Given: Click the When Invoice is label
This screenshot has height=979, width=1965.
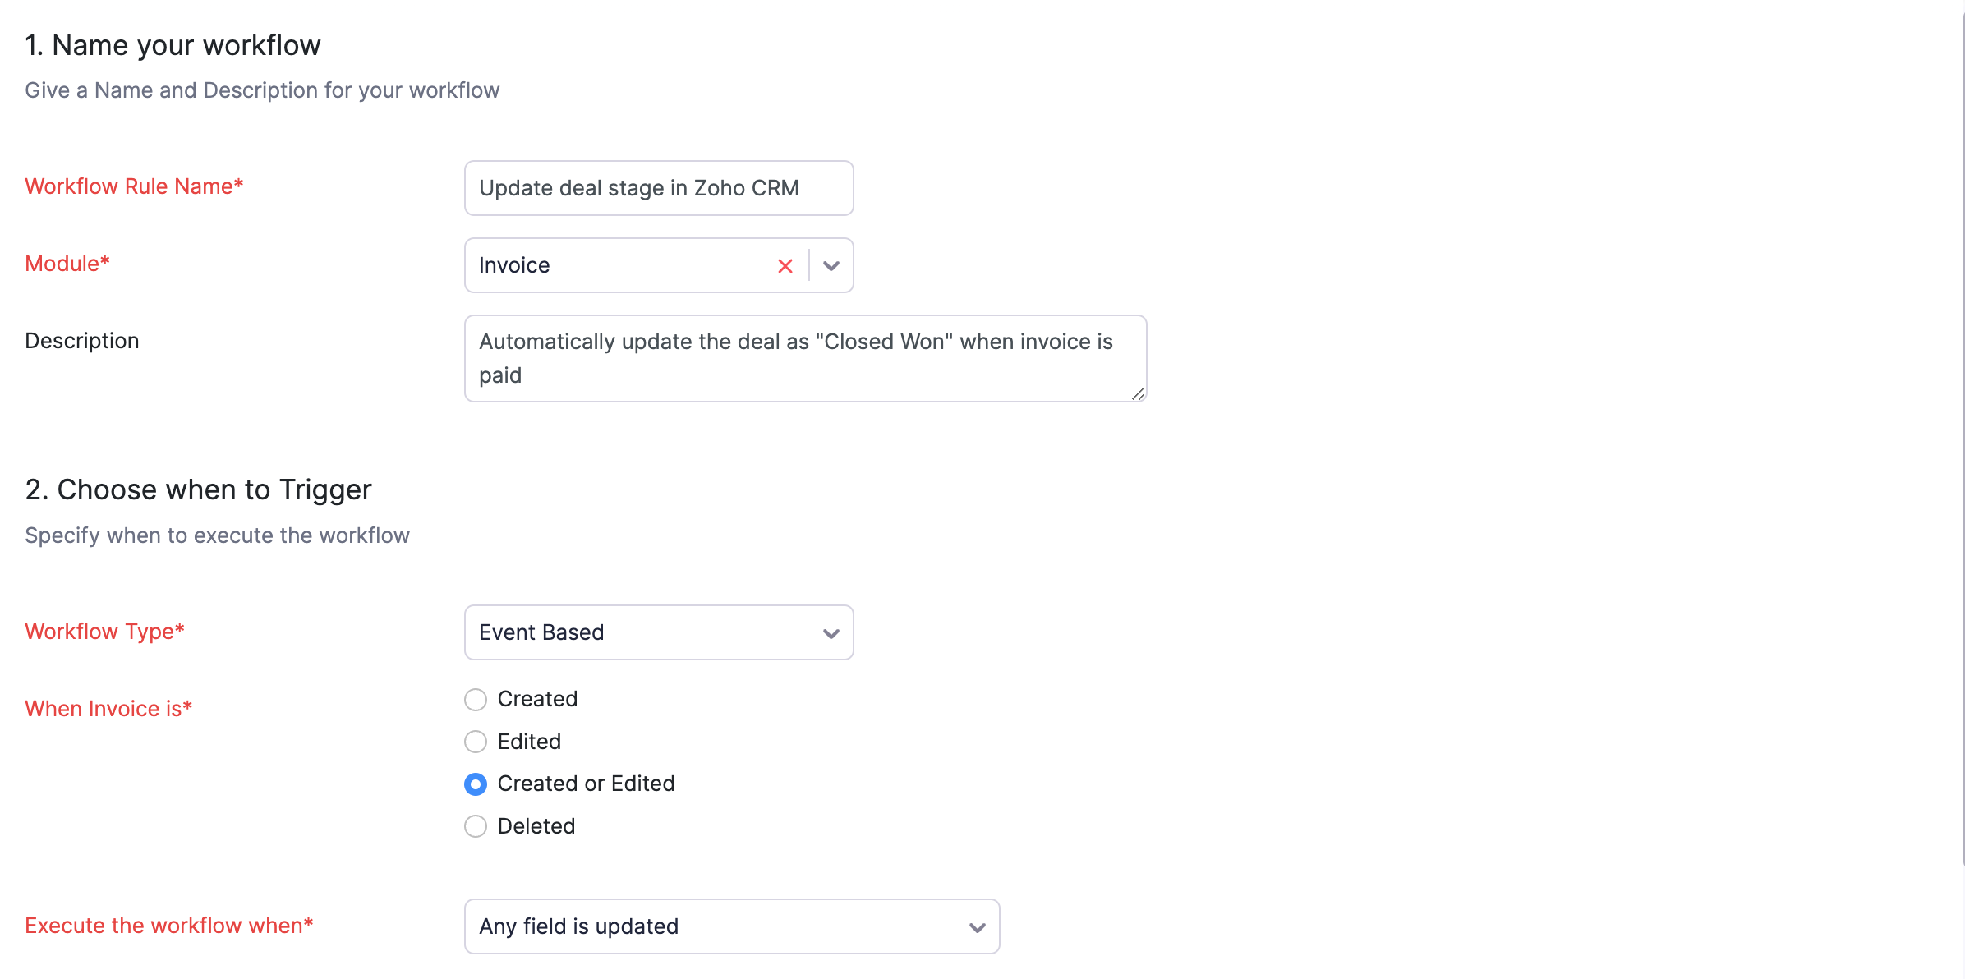Looking at the screenshot, I should (x=108, y=709).
